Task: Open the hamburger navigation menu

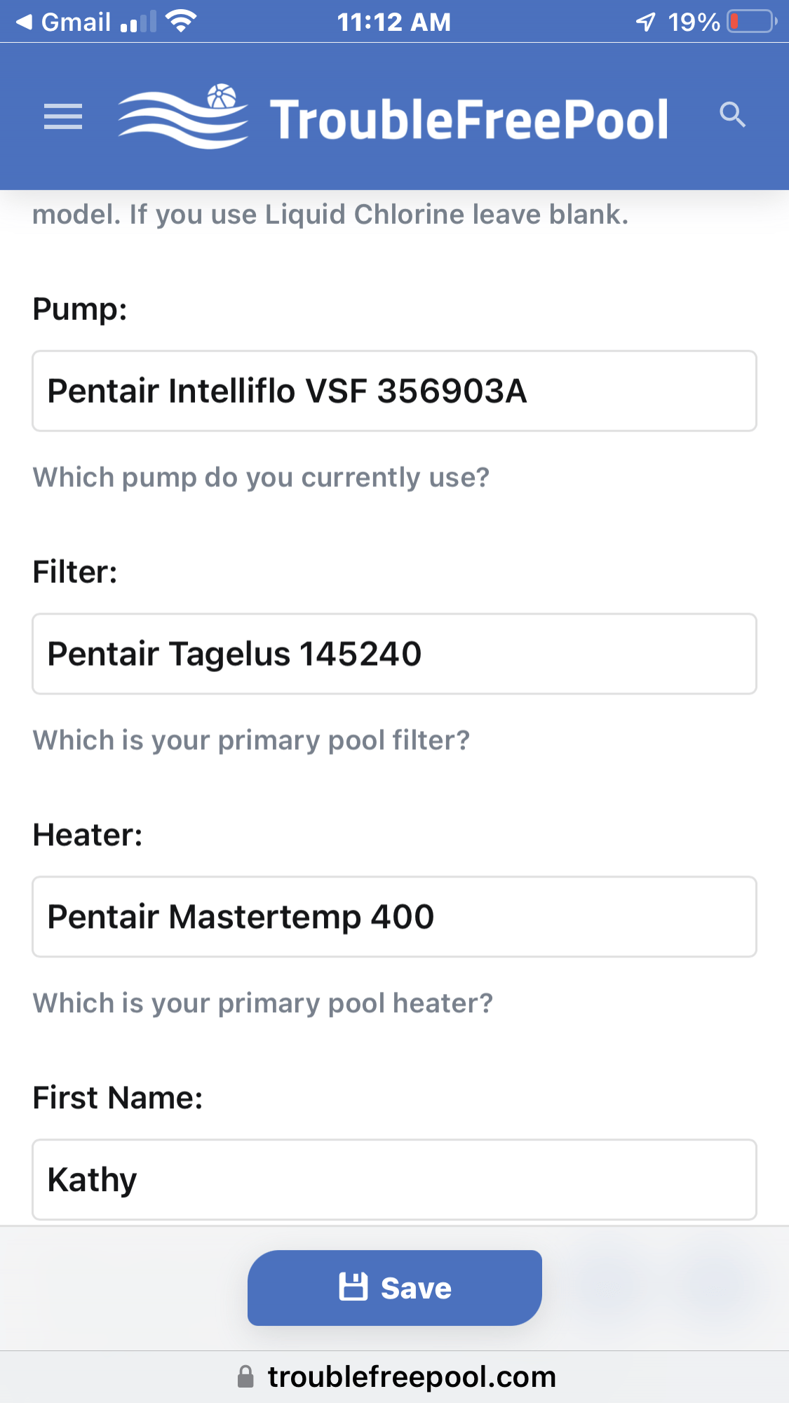Action: (63, 116)
